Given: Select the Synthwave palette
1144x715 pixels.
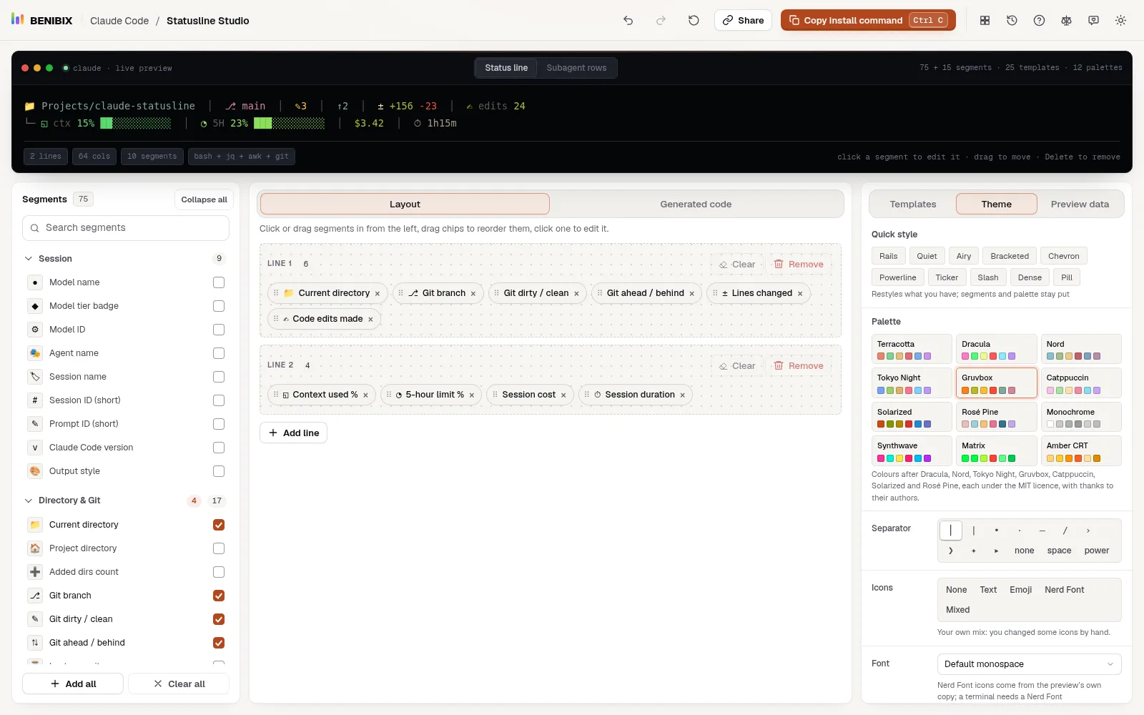Looking at the screenshot, I should click(912, 450).
